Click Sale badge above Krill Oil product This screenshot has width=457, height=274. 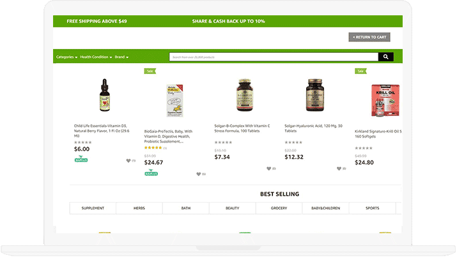click(360, 71)
